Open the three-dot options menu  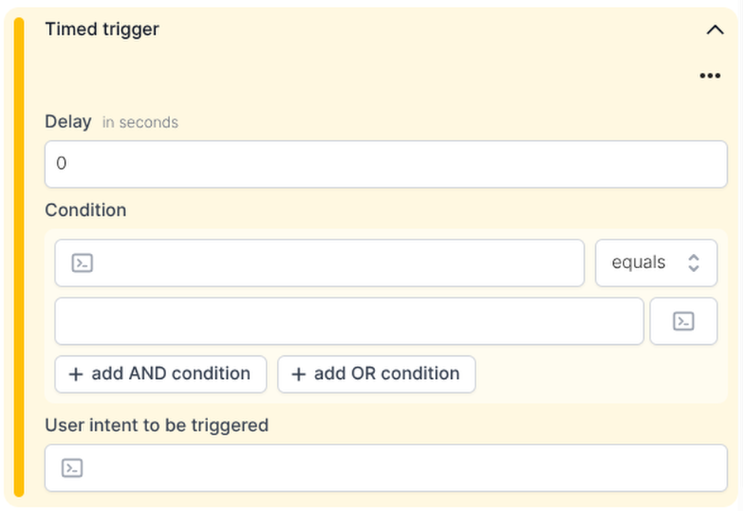[x=710, y=76]
